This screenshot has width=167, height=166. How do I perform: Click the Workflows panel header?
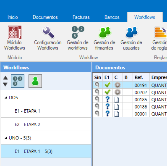(x=46, y=68)
